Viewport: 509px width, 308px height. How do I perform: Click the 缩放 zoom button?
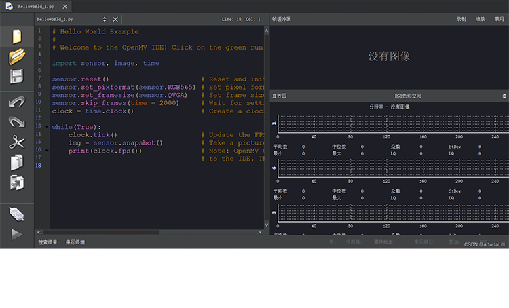tap(480, 19)
